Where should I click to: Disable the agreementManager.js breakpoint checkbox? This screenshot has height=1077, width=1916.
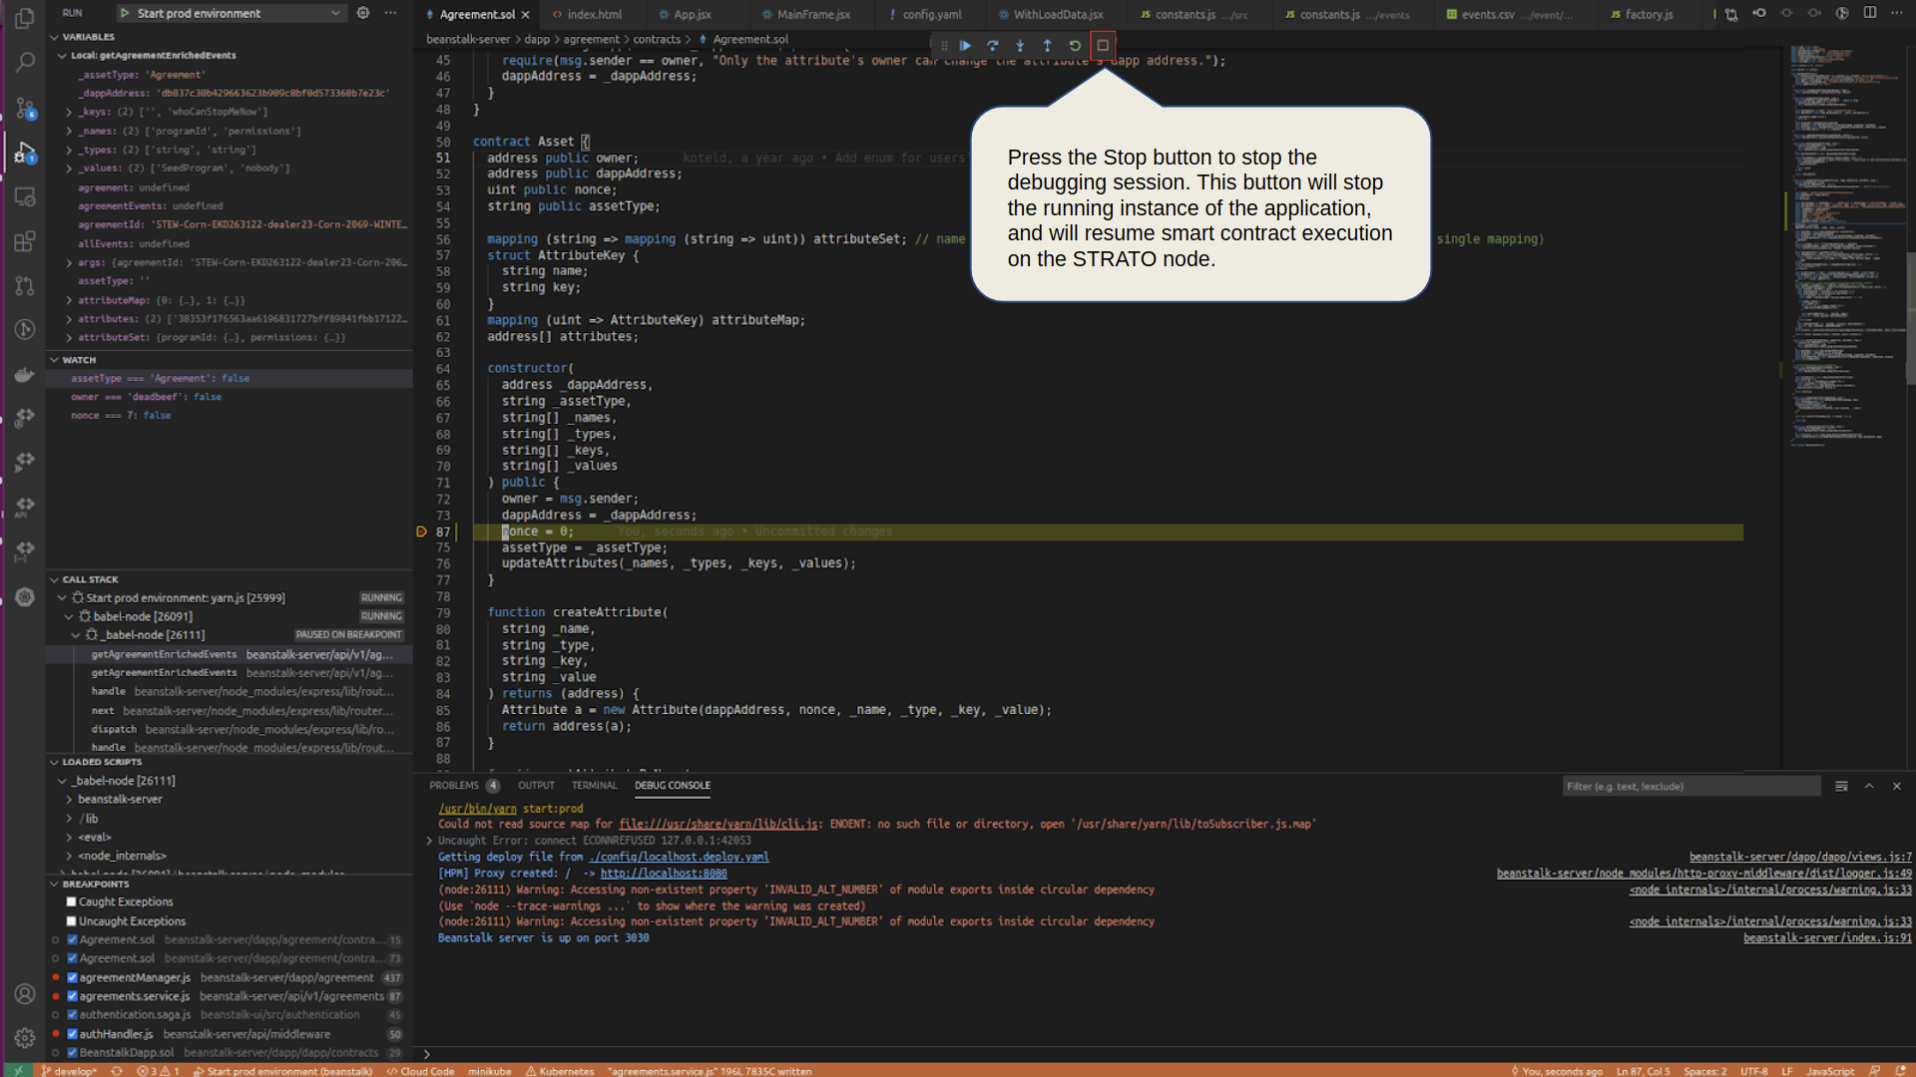[72, 977]
